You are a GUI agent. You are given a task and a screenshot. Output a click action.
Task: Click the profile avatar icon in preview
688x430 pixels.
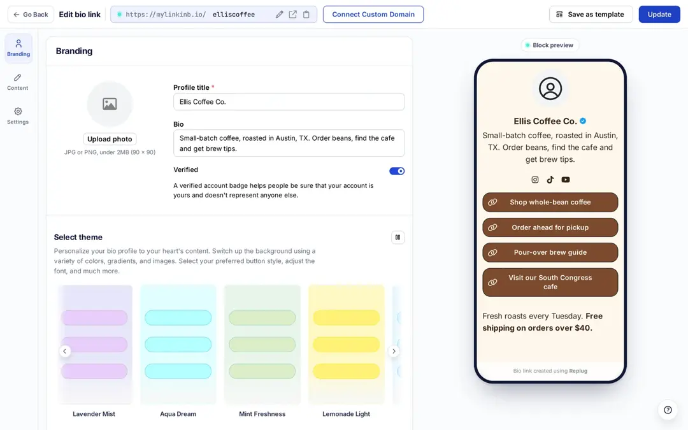point(550,89)
